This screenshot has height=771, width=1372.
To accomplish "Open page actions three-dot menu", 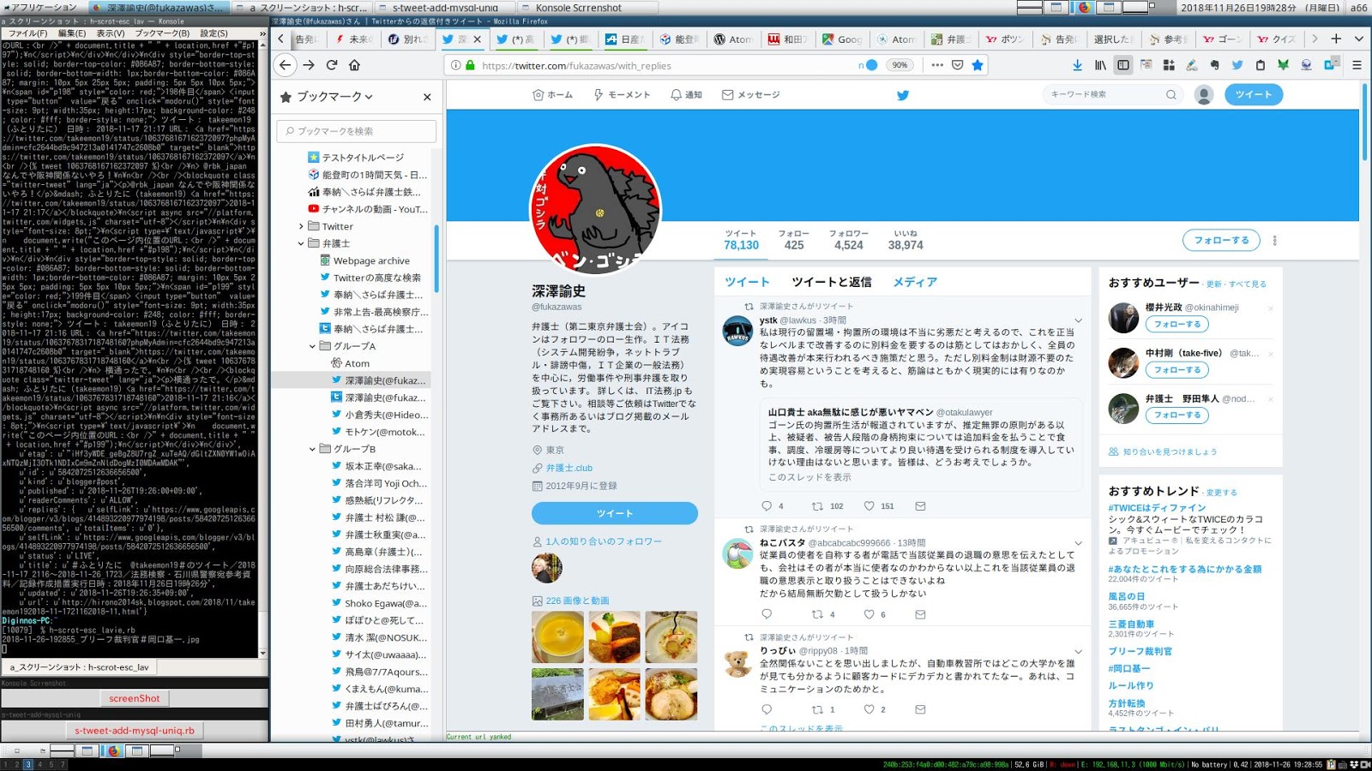I will pyautogui.click(x=937, y=65).
